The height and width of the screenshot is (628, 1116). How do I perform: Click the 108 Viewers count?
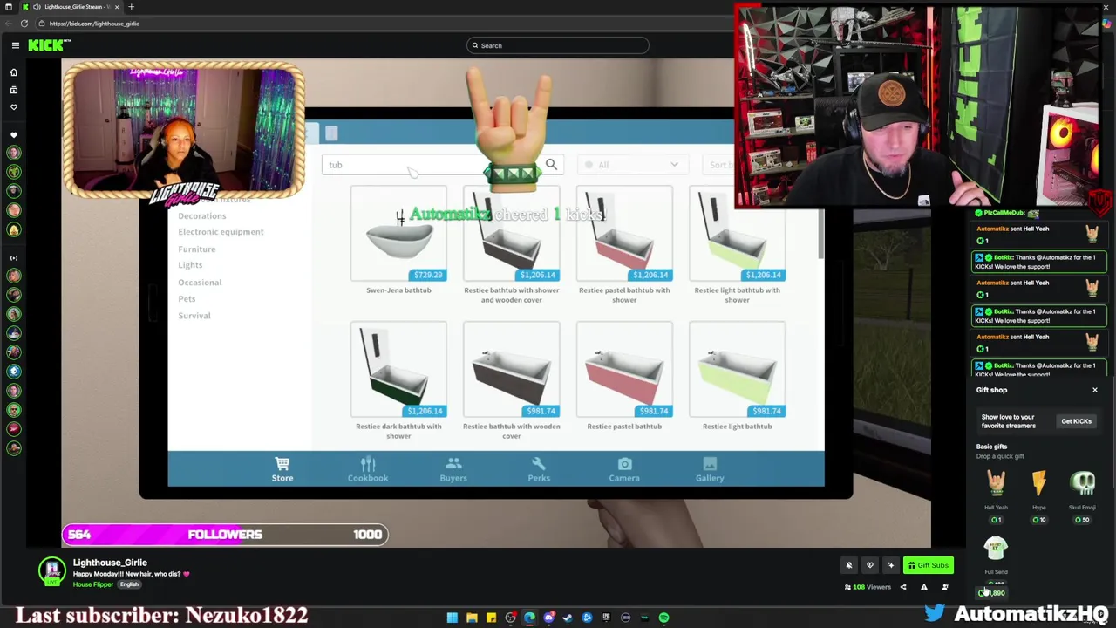coord(868,587)
